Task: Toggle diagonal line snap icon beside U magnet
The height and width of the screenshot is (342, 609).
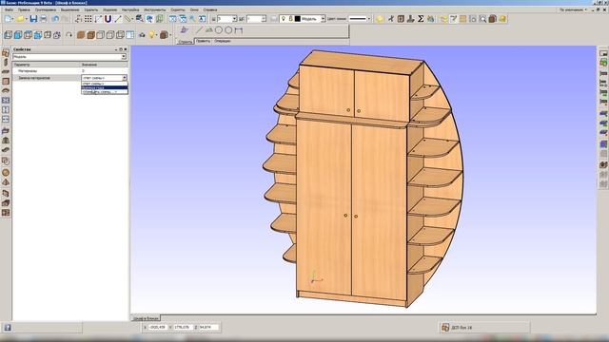Action: 118,19
